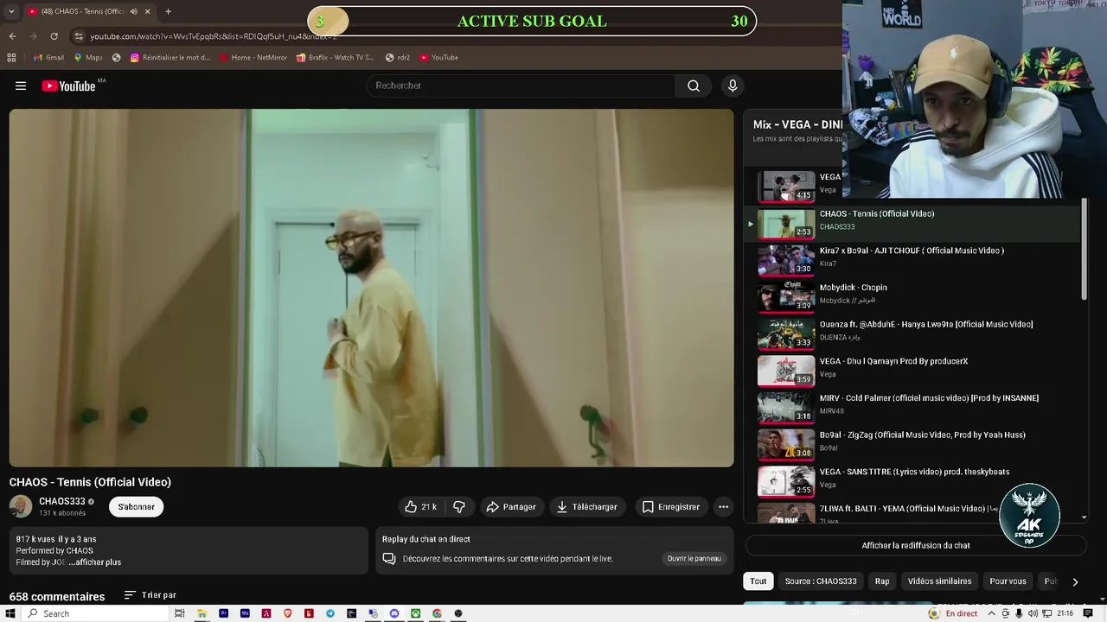This screenshot has height=622, width=1107.
Task: Save video with Enregistrer button
Action: 671,507
